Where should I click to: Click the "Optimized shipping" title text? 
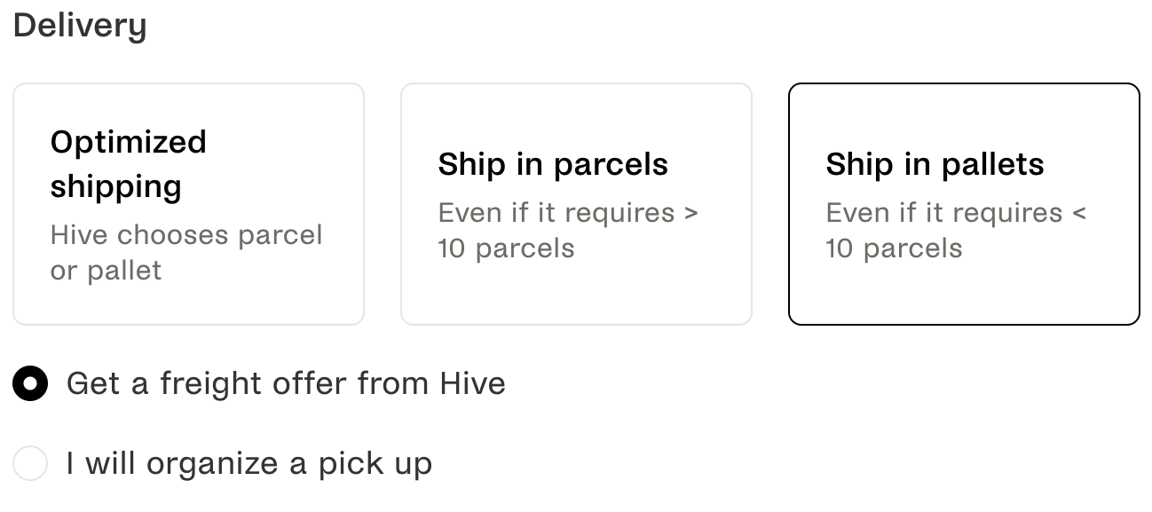tap(129, 164)
